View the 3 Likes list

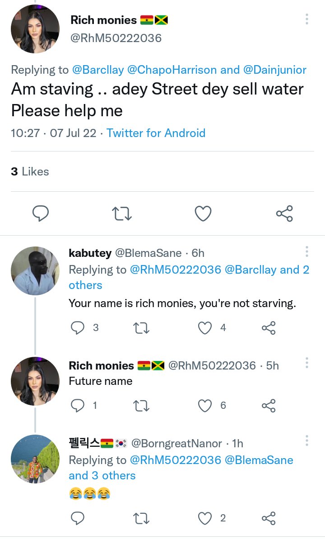click(x=30, y=171)
